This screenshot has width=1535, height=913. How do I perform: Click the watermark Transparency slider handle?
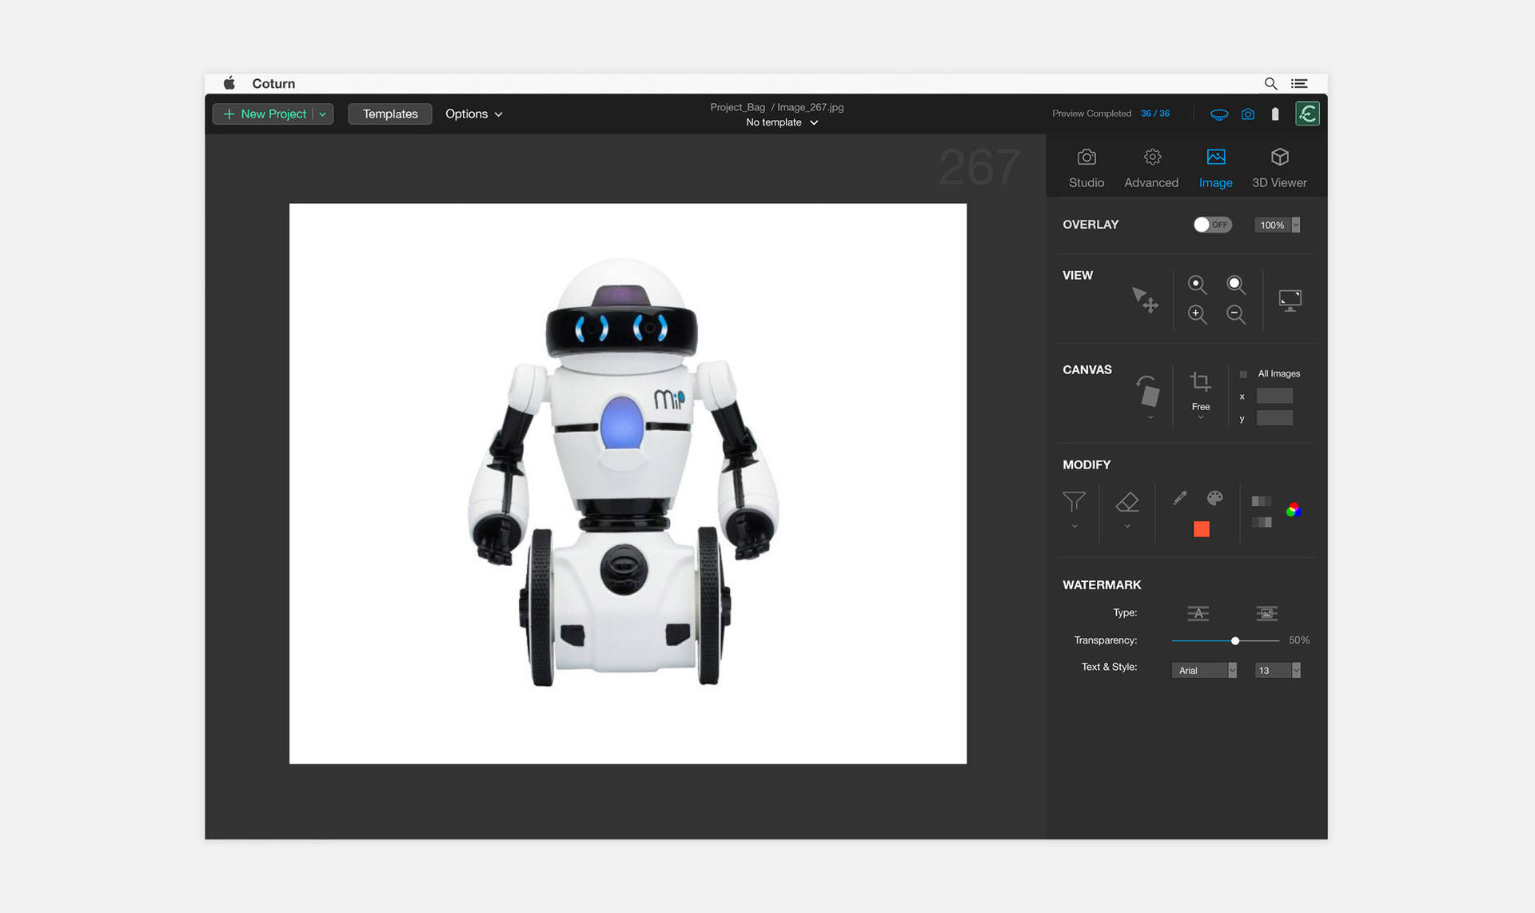1235,641
